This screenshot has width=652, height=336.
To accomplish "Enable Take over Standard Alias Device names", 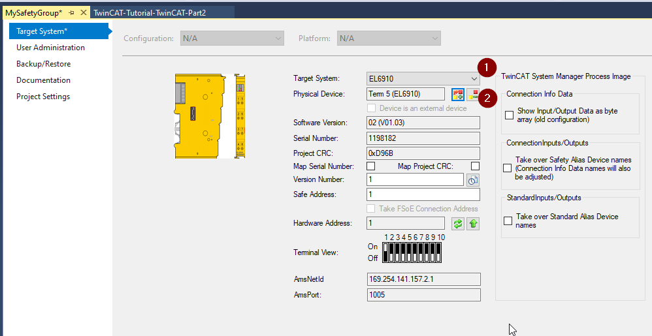I will (508, 221).
